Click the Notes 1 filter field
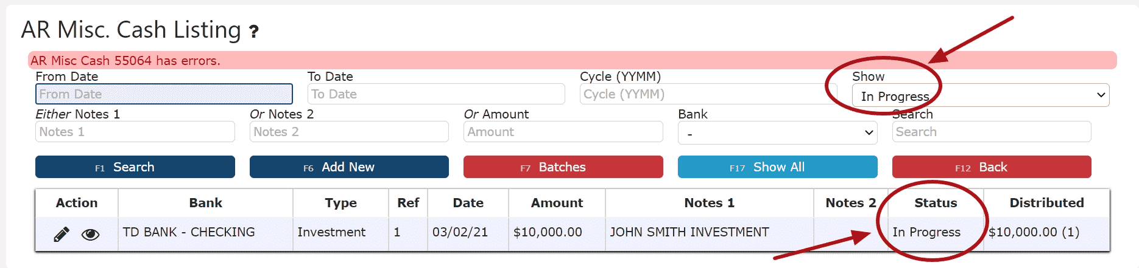The width and height of the screenshot is (1139, 268). (135, 132)
